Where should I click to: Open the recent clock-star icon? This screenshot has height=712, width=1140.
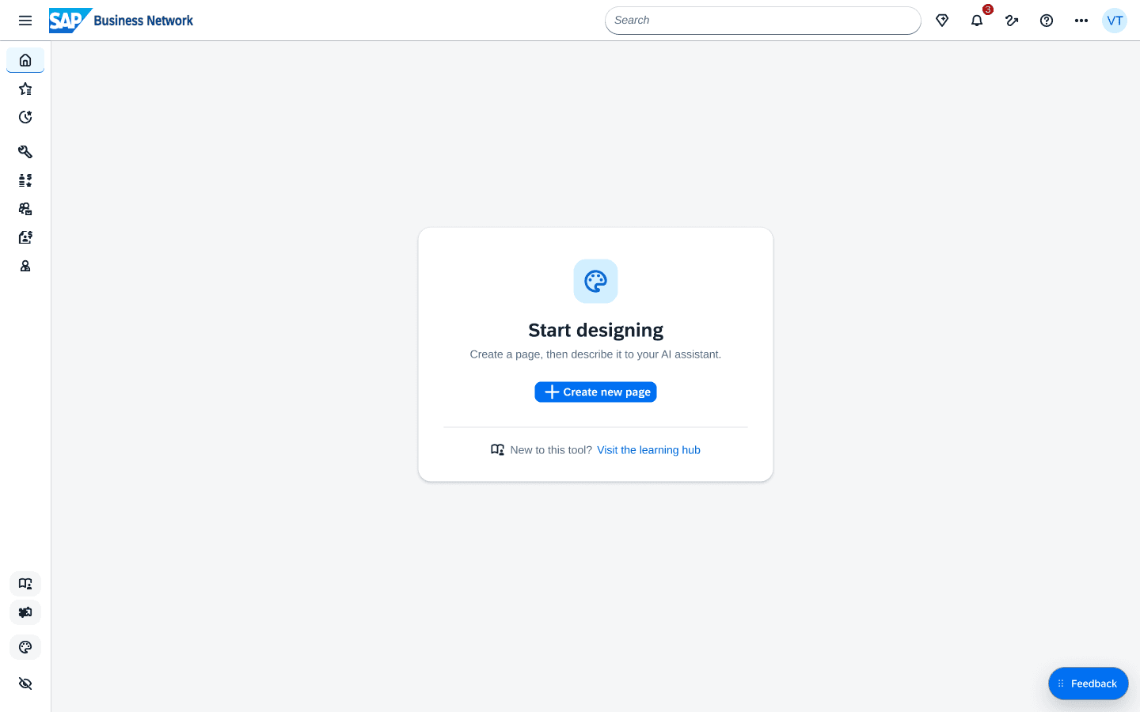coord(25,117)
